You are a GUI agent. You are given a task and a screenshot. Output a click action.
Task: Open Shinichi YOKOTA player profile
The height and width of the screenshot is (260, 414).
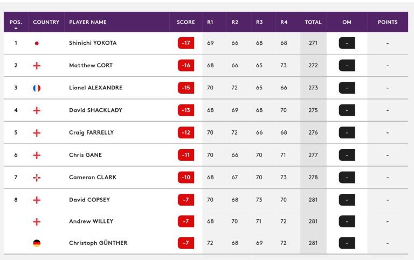coord(93,43)
